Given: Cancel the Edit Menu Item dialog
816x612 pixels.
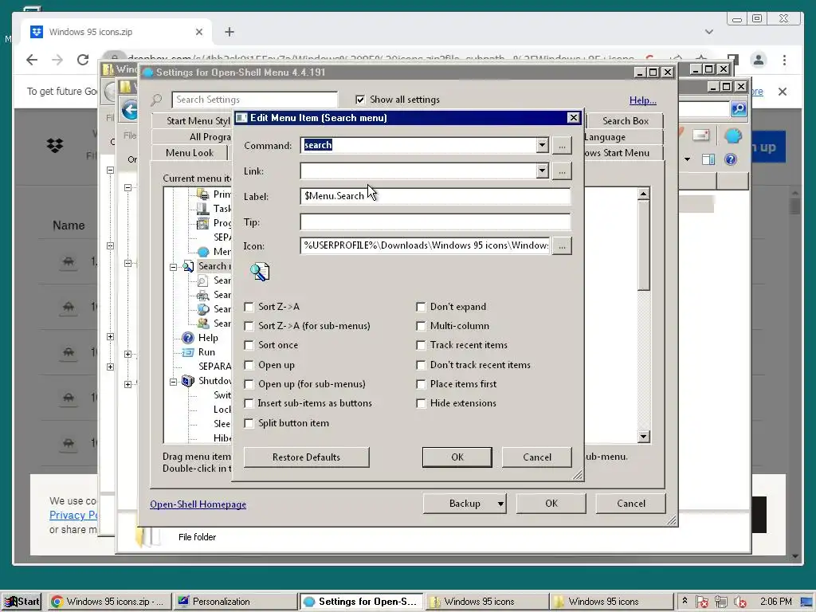Looking at the screenshot, I should (x=536, y=457).
